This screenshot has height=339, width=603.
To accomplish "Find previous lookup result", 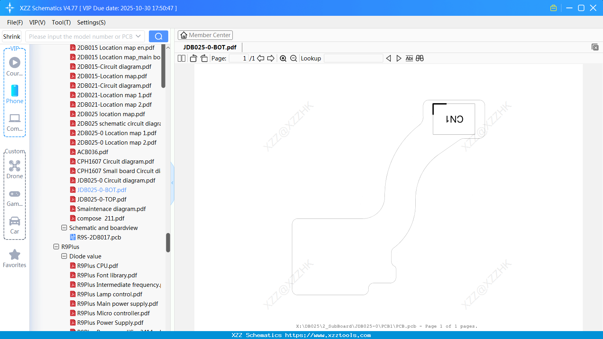I will [388, 58].
